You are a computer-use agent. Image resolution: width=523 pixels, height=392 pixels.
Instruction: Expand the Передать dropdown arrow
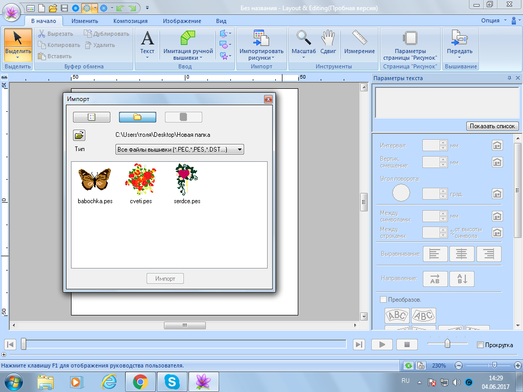coord(460,58)
